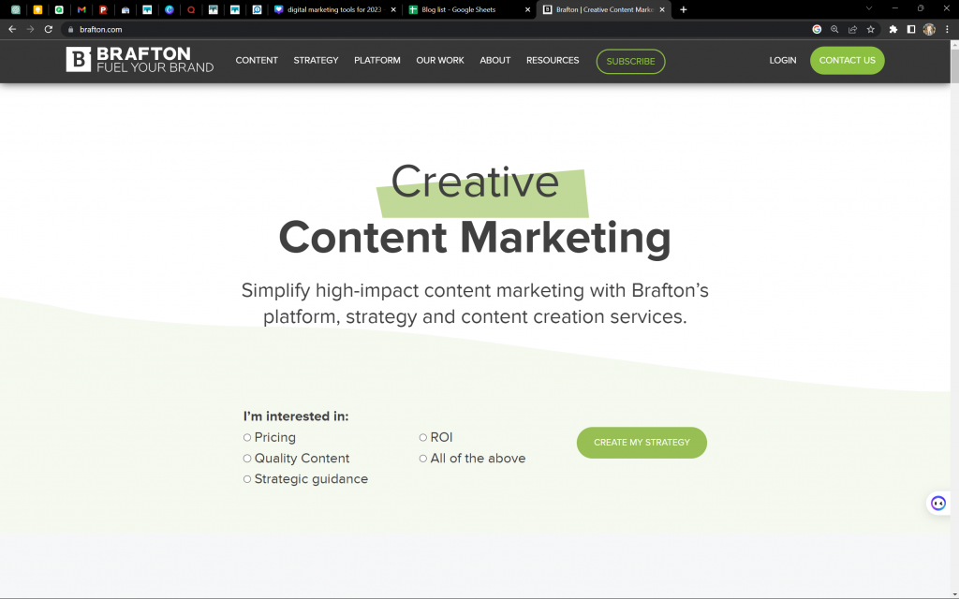This screenshot has width=959, height=599.
Task: Go forward one page
Action: click(x=30, y=29)
